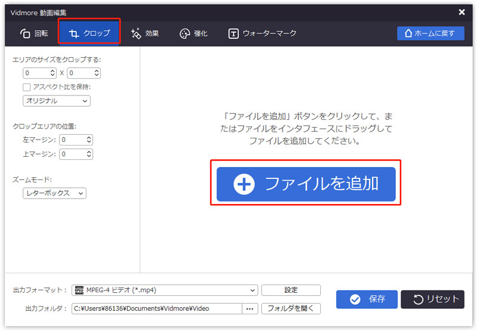
Task: Click the フォルダを開く button
Action: [291, 308]
